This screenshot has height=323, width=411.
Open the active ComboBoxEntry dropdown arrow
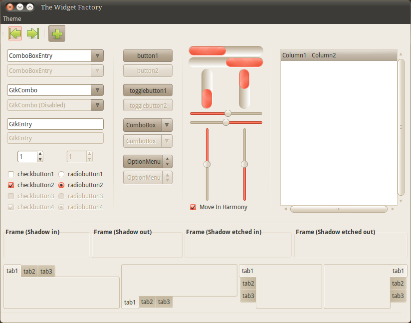click(x=97, y=55)
